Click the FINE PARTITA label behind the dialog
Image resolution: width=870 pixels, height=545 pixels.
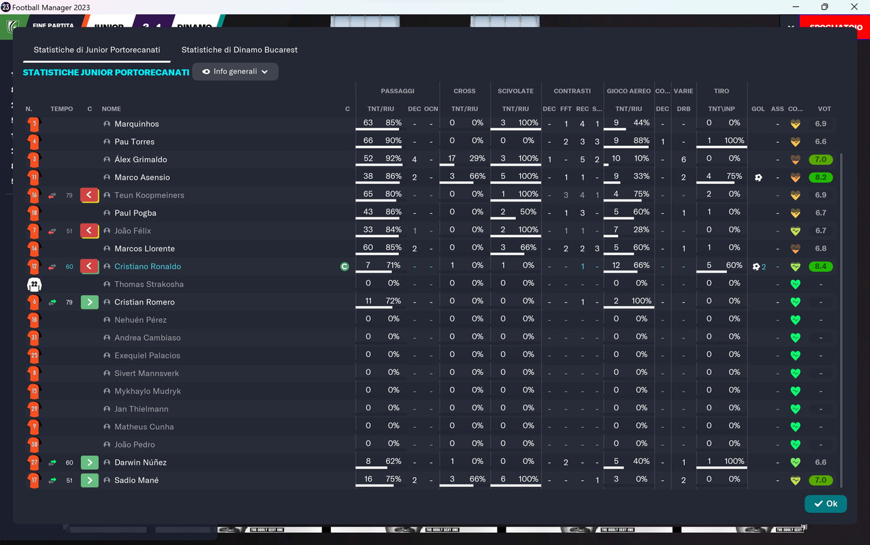pyautogui.click(x=53, y=25)
